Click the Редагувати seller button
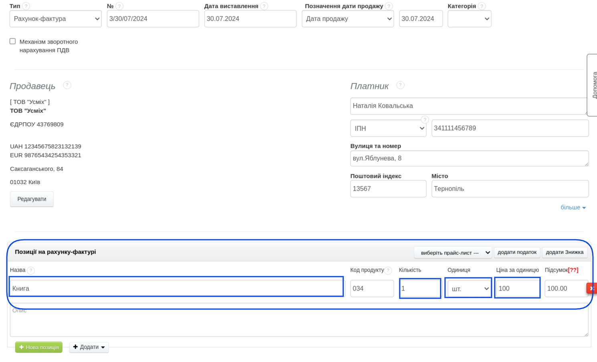The width and height of the screenshot is (597, 362). 32,199
